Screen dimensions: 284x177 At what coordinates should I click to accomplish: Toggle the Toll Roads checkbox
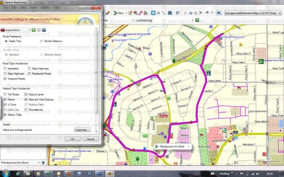pos(5,94)
